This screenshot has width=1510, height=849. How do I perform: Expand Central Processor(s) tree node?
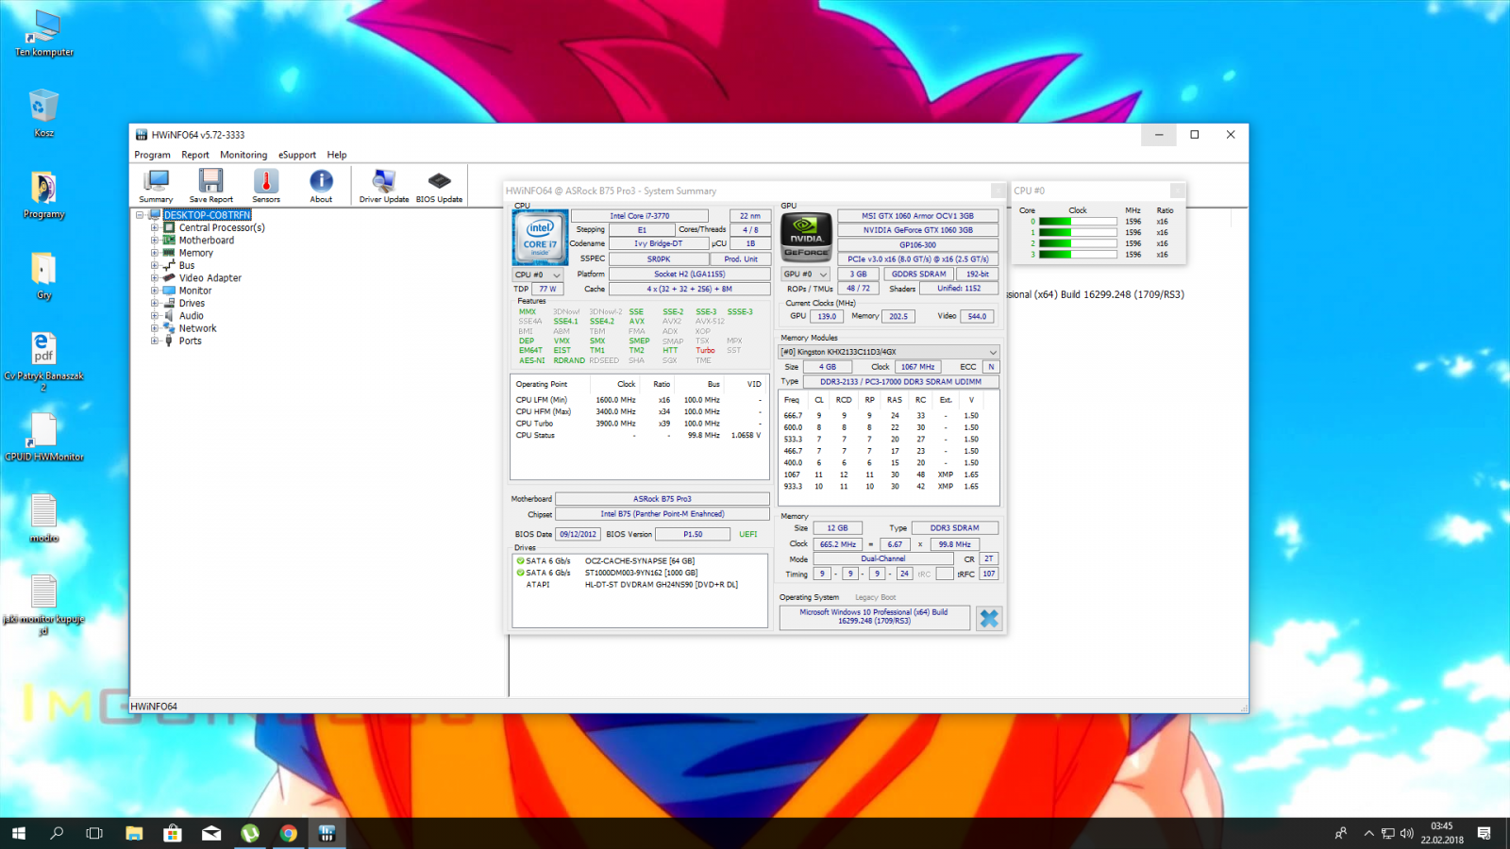click(155, 227)
